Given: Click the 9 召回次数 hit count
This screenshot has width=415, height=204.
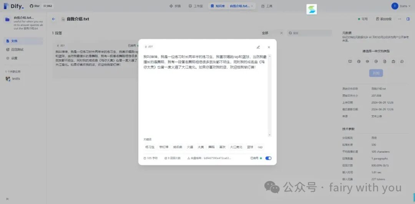Looking at the screenshot, I should click(x=172, y=158).
